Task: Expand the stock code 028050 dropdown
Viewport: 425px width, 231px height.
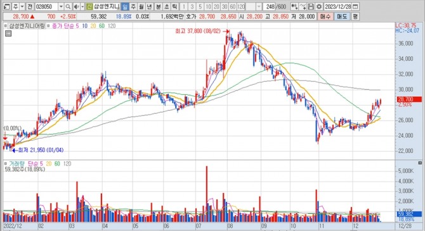Action: click(x=61, y=6)
